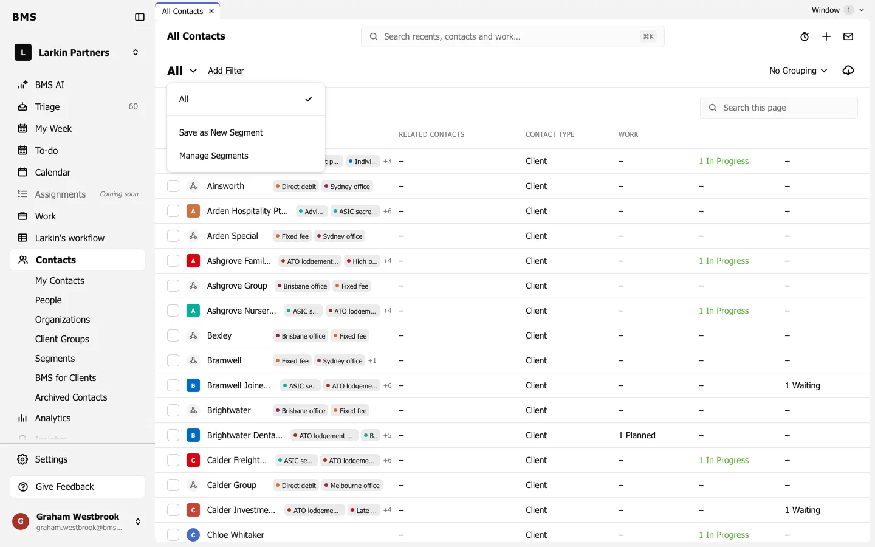
Task: Expand the Graham Westbrook account menu
Action: [x=138, y=521]
